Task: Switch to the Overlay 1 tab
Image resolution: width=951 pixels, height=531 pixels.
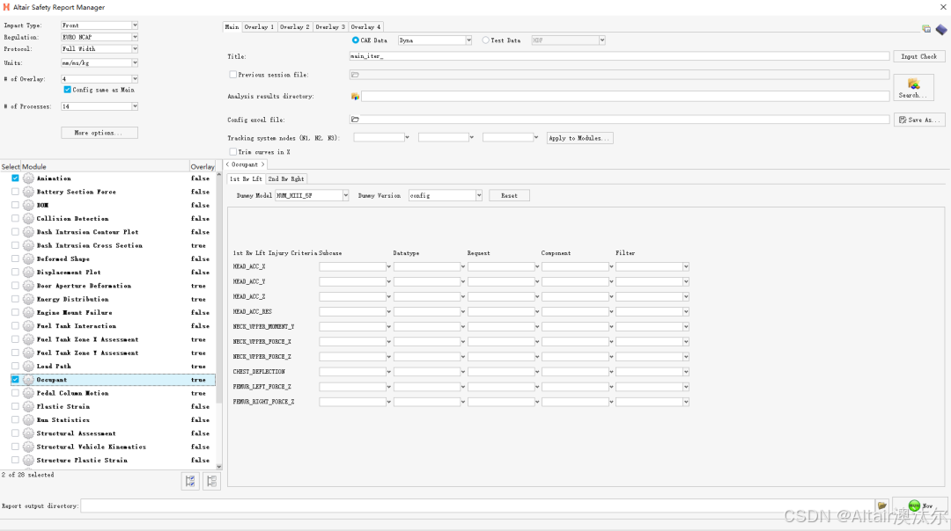Action: coord(259,26)
